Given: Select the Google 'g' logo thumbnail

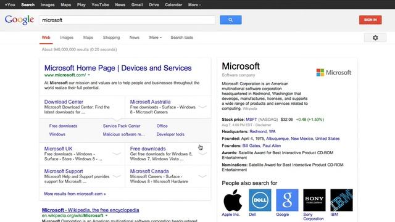Looking at the screenshot, I should pos(287,200).
